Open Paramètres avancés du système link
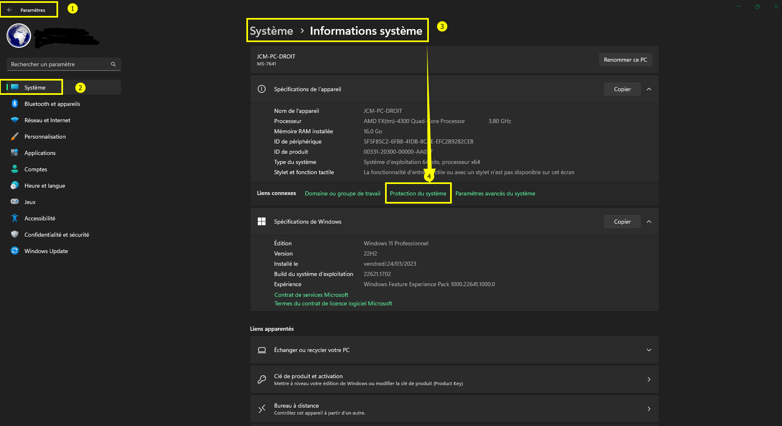The height and width of the screenshot is (426, 782). pos(495,193)
